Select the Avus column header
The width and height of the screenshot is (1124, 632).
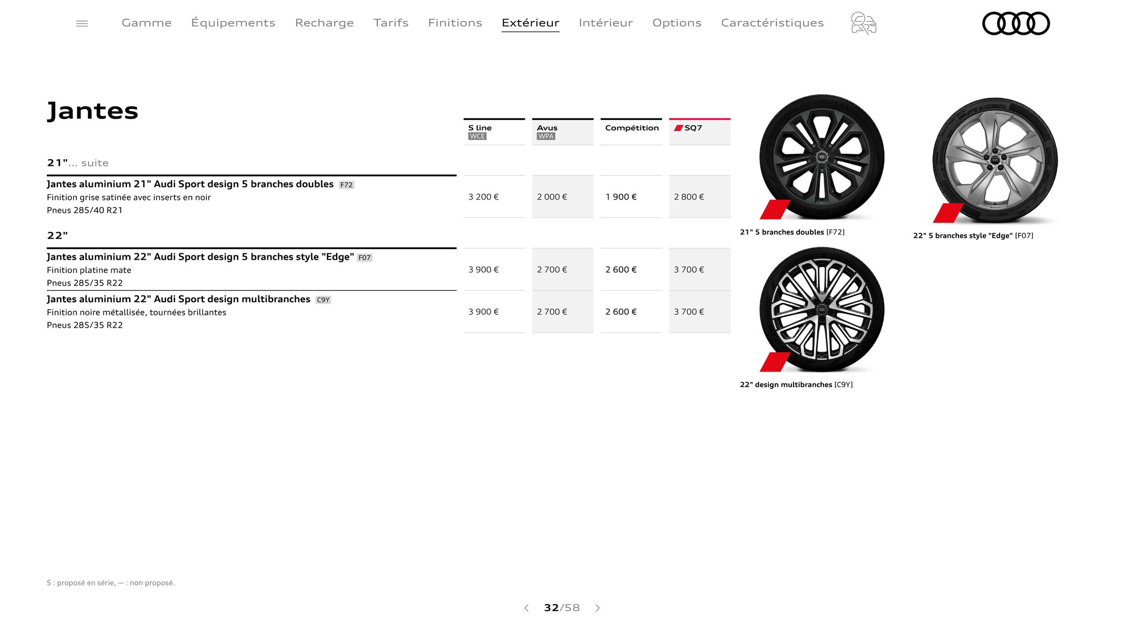563,132
